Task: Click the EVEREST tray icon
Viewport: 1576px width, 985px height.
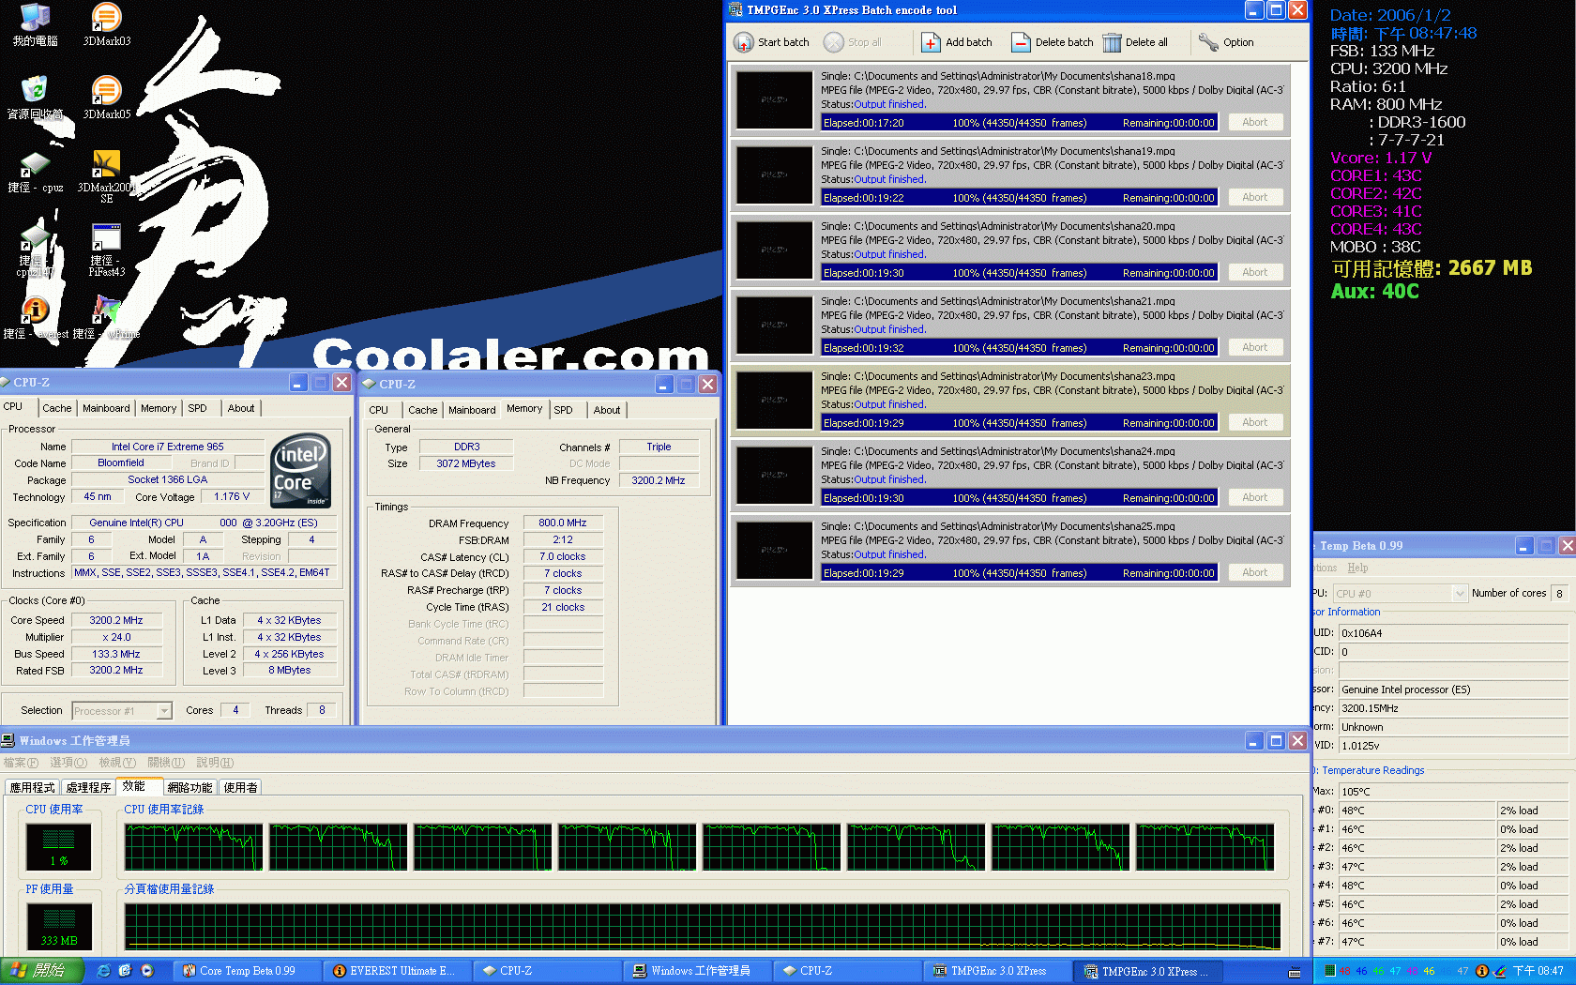Action: click(1482, 971)
